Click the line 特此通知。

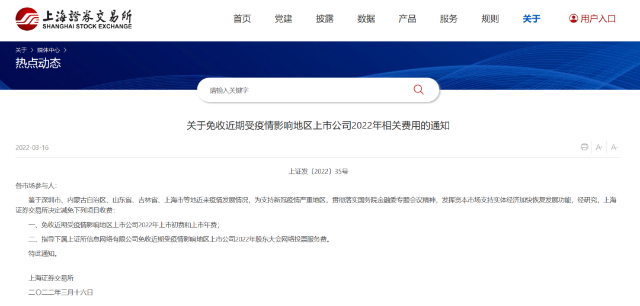[43, 253]
